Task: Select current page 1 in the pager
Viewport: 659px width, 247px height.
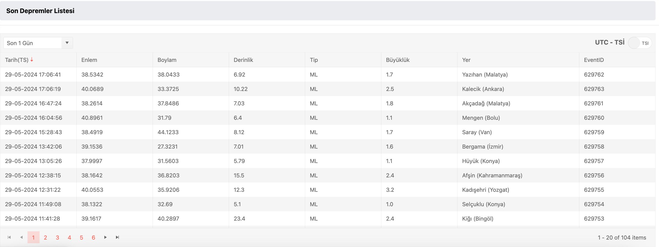Action: tap(33, 237)
